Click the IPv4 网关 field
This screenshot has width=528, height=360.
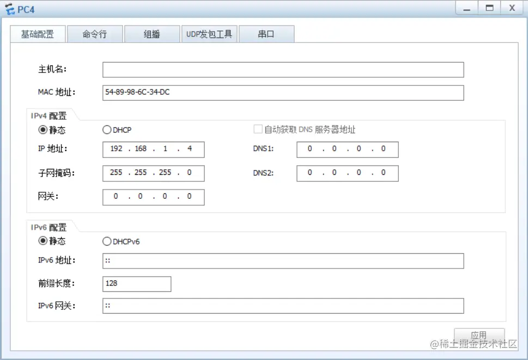click(154, 197)
